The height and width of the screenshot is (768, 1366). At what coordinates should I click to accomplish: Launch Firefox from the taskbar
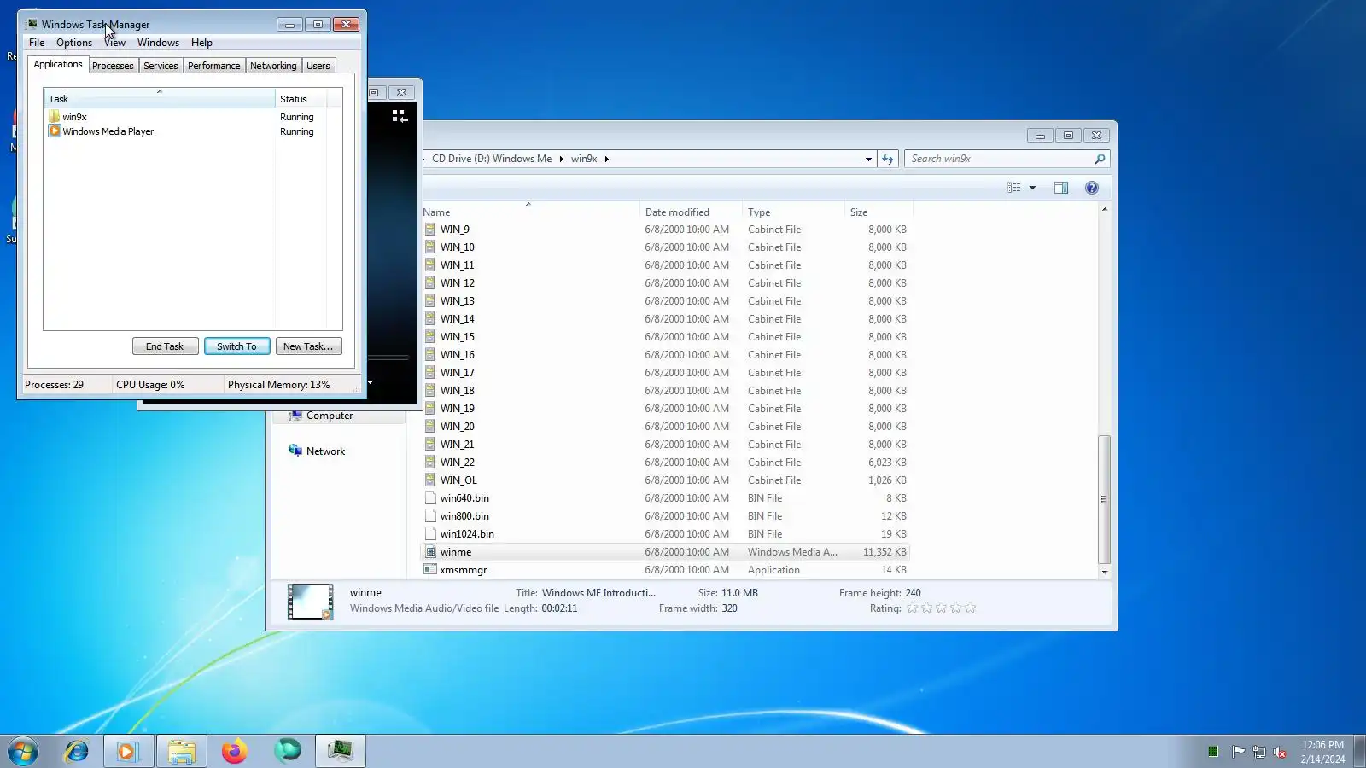pos(234,751)
